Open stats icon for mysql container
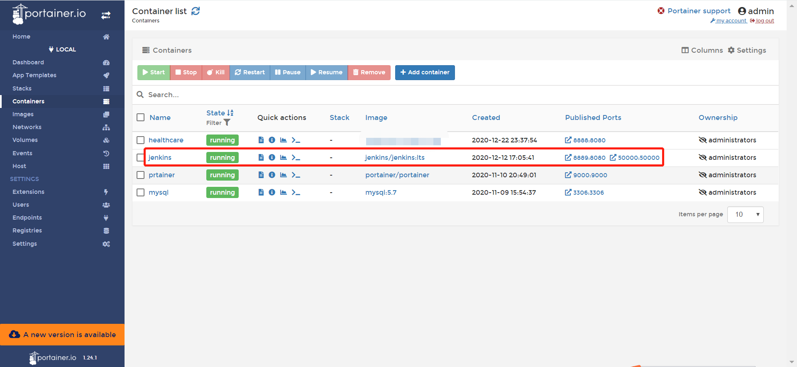The image size is (797, 367). pyautogui.click(x=284, y=192)
